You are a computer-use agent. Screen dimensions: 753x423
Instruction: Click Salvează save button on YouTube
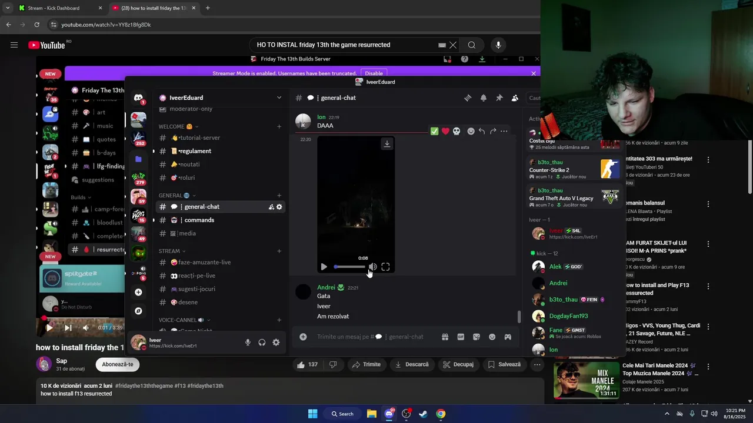click(x=504, y=364)
